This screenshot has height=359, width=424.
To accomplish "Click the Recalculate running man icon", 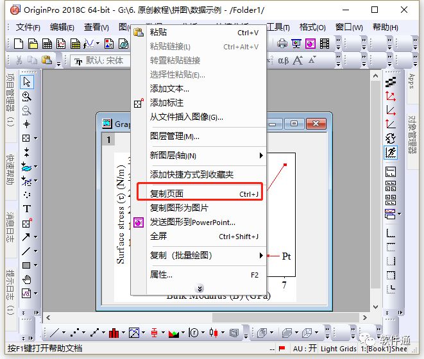I will [x=391, y=153].
